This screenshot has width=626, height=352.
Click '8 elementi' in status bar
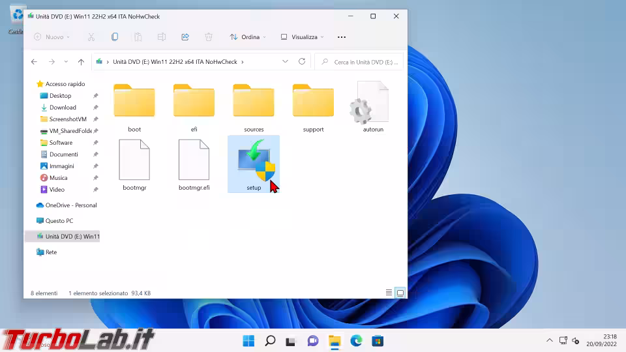tap(44, 293)
